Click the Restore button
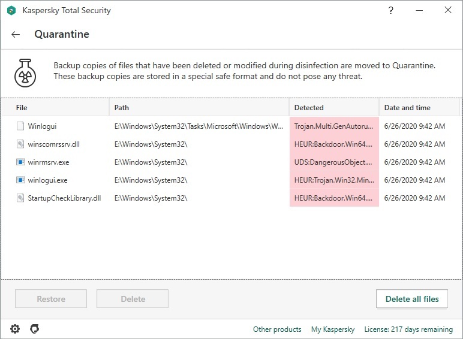 pos(51,299)
